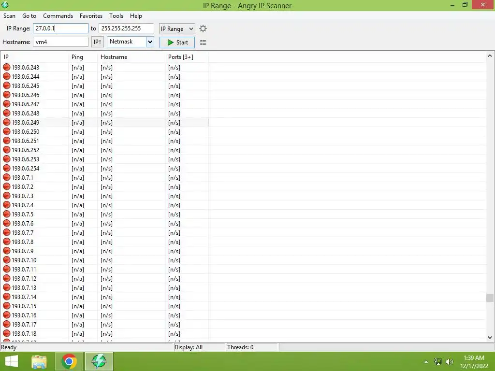
Task: Open preferences with the gear icon
Action: pyautogui.click(x=203, y=29)
